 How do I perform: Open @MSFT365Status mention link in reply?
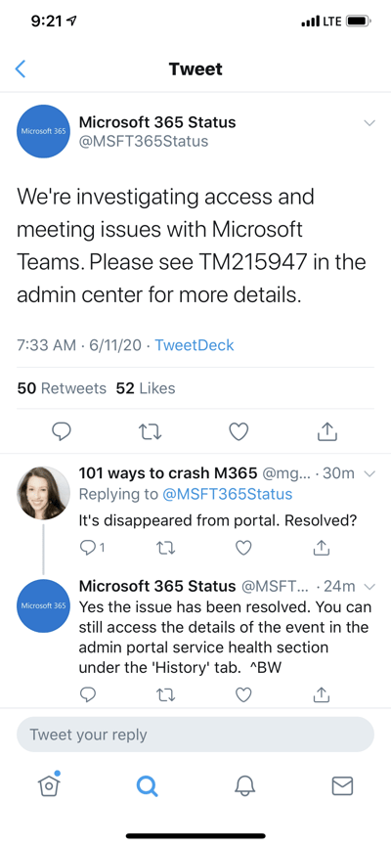click(226, 494)
